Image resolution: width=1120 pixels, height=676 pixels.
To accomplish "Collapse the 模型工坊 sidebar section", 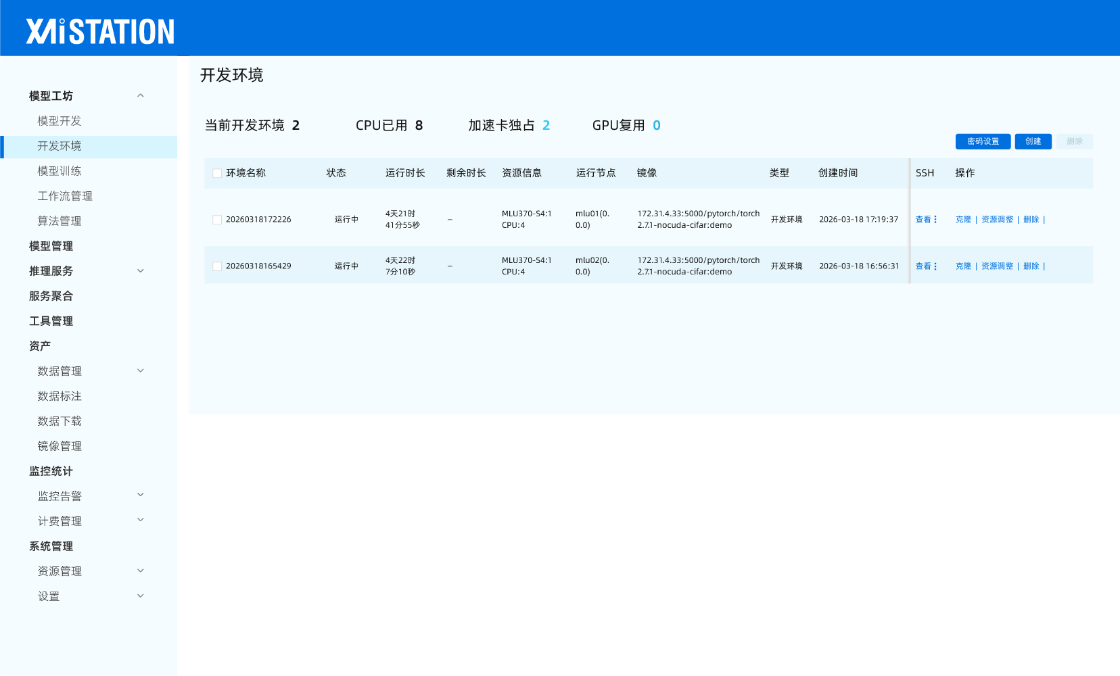I will pos(141,96).
